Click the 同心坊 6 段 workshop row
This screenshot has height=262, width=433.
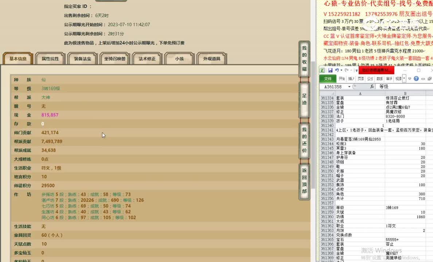click(x=89, y=218)
